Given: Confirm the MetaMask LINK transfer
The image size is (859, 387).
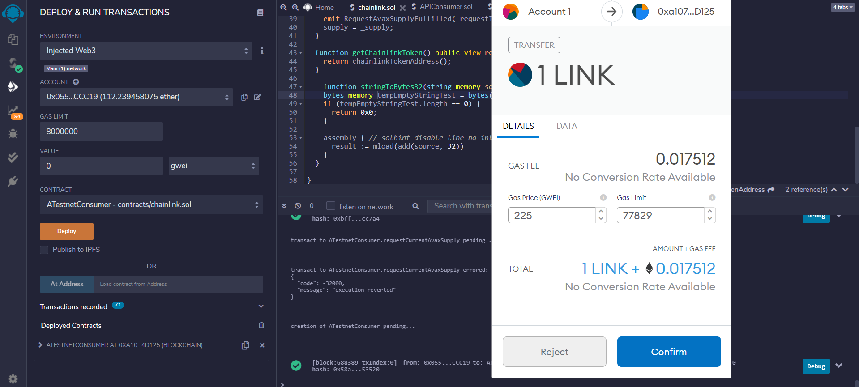Looking at the screenshot, I should click(669, 352).
